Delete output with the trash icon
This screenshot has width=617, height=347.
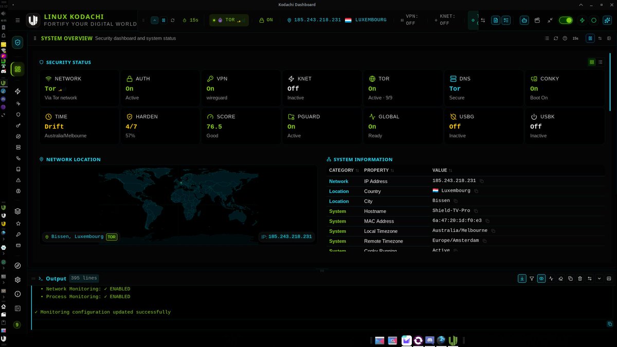pyautogui.click(x=580, y=278)
